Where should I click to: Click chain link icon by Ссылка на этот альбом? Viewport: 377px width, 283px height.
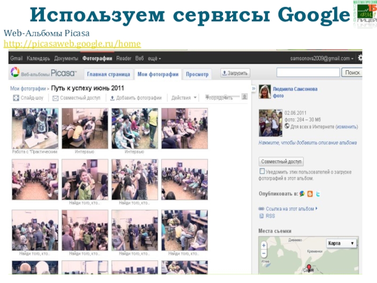coord(261,208)
